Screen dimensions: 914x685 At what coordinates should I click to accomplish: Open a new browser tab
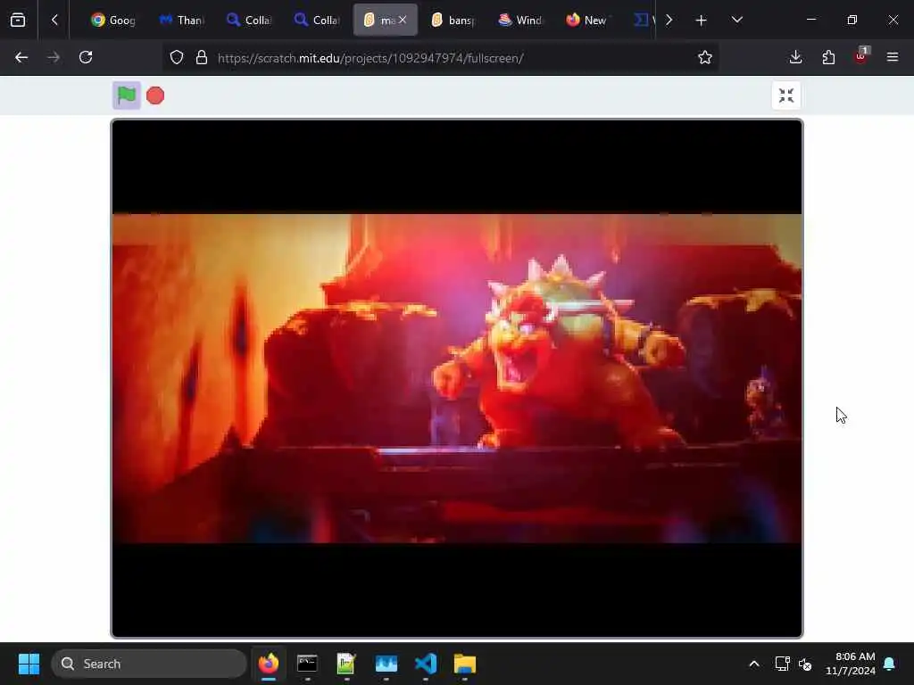[702, 21]
